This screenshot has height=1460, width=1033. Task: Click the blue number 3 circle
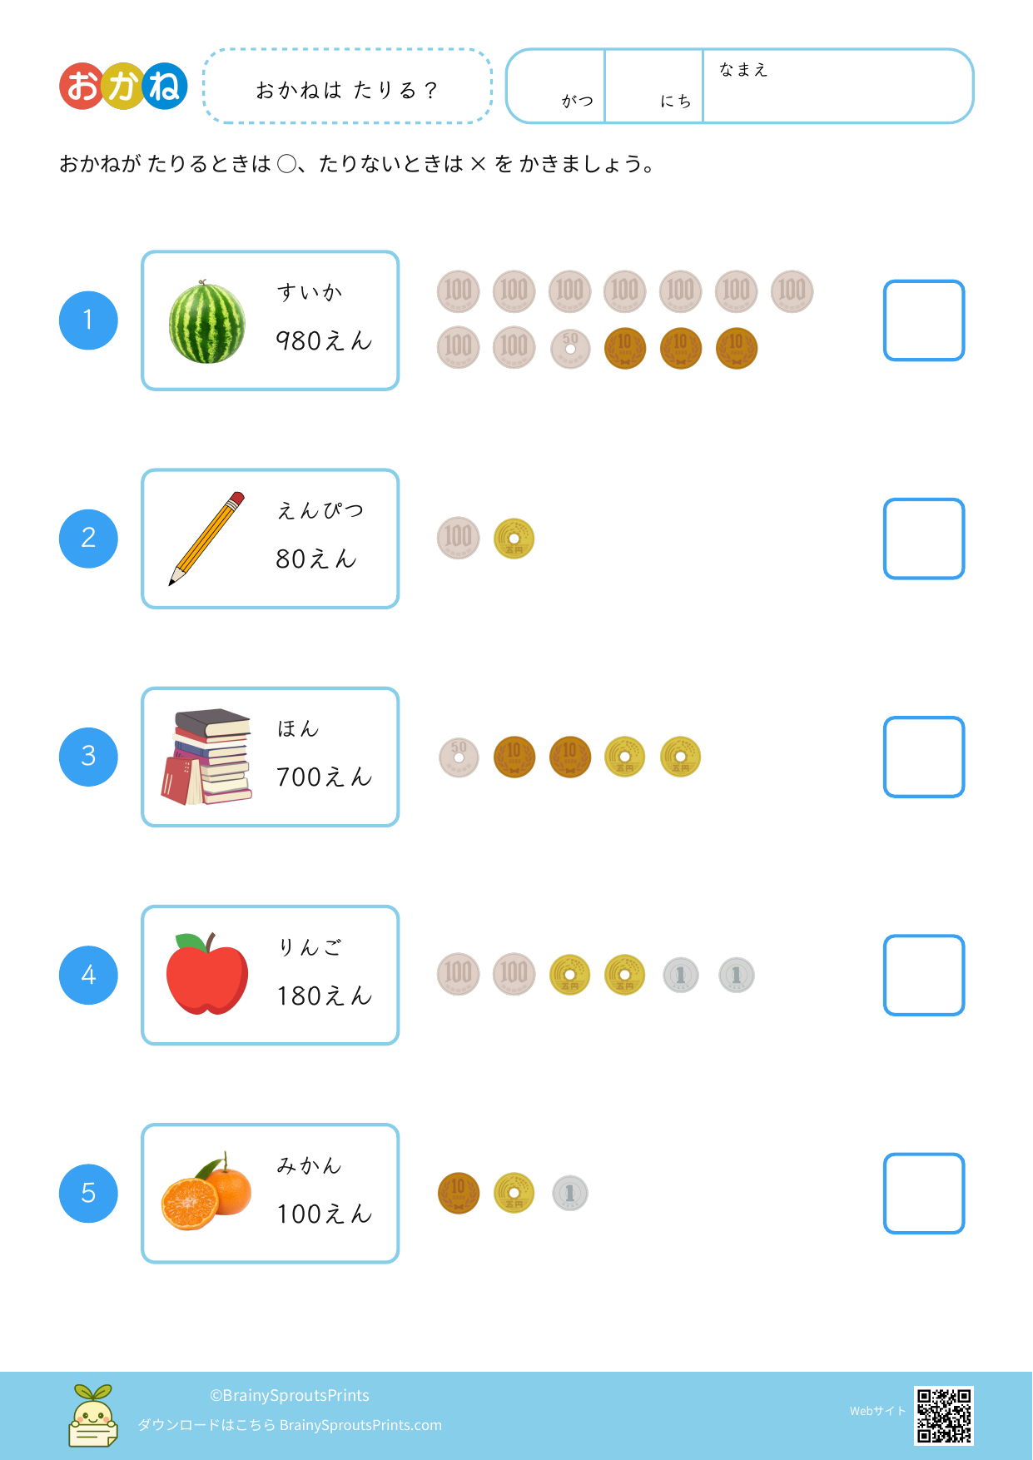(x=88, y=757)
